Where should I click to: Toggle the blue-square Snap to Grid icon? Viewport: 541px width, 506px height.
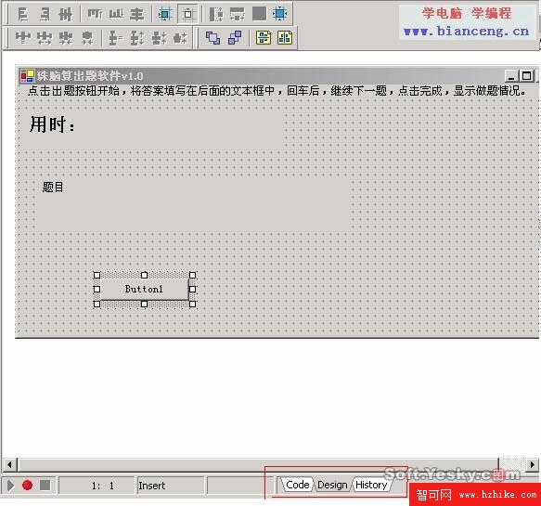(x=165, y=14)
